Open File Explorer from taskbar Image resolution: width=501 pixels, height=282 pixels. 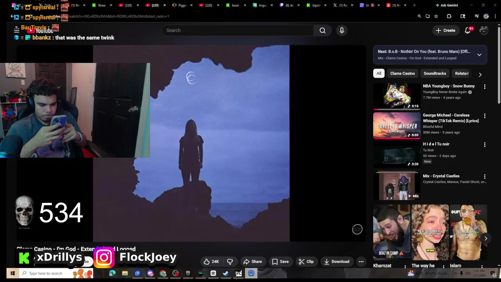click(x=125, y=273)
